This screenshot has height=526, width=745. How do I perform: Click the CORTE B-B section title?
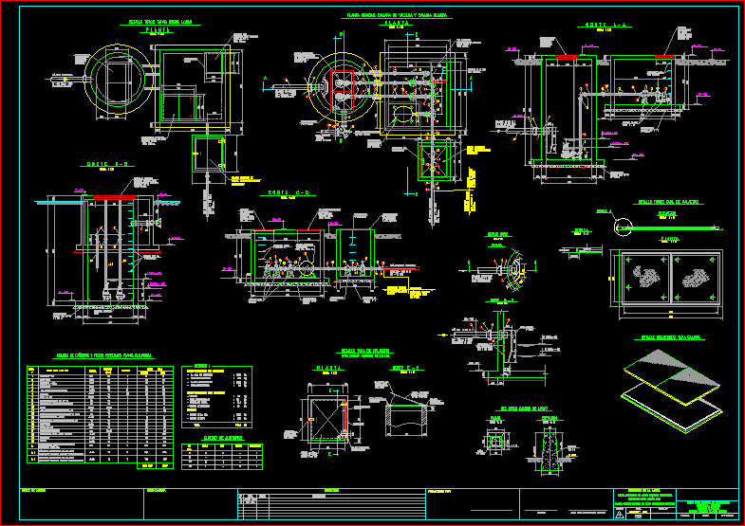click(x=106, y=163)
